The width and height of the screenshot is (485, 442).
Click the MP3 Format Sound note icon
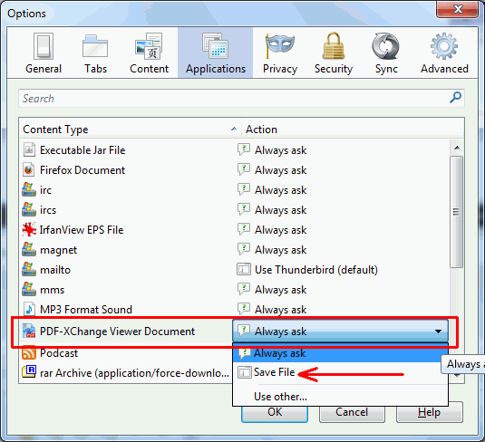click(x=29, y=309)
